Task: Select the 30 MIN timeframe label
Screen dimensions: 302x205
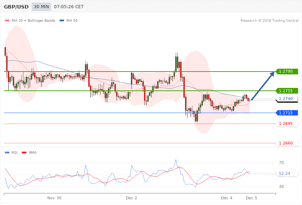Action: pos(42,7)
